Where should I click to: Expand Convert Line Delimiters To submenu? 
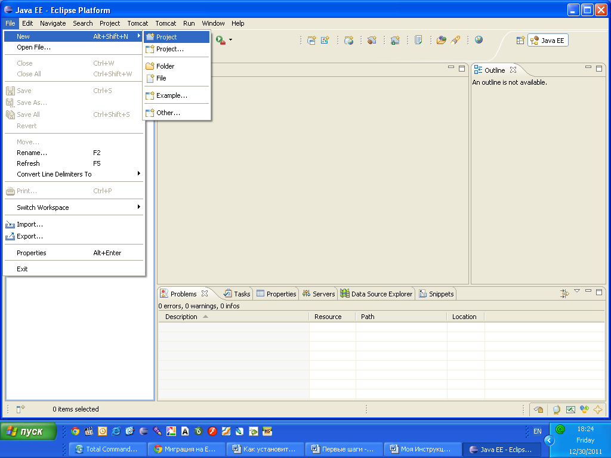[x=73, y=174]
